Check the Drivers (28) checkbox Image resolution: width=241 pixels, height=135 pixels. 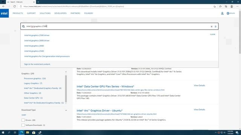pos(23,120)
